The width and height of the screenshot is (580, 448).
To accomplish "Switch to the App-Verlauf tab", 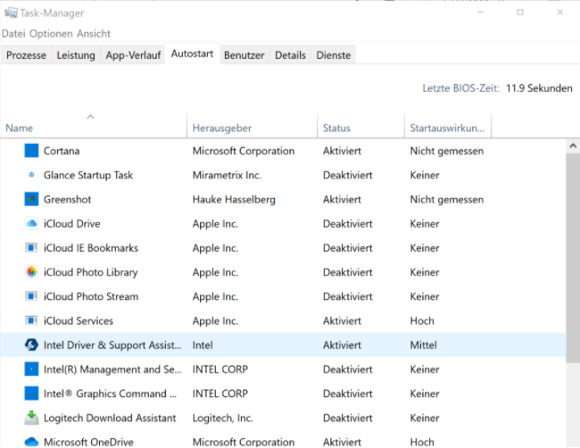I will 133,55.
